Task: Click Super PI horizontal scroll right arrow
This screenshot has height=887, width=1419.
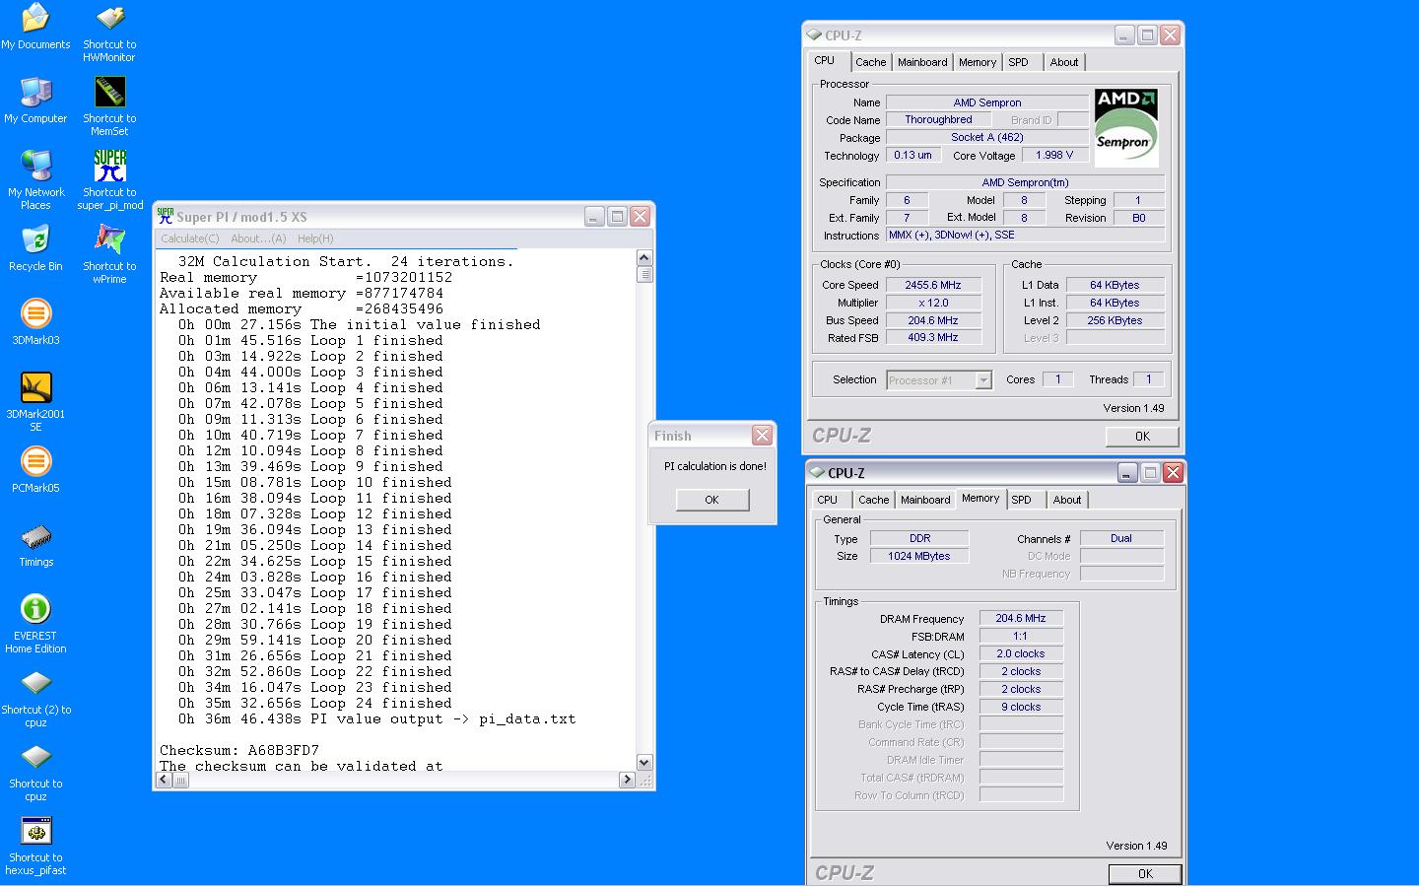Action: coord(627,780)
